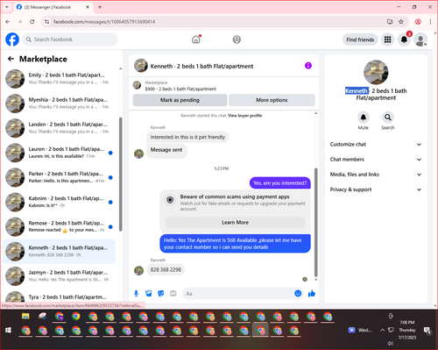438x350 pixels.
Task: Expand Customize chat section
Action: coord(376,144)
